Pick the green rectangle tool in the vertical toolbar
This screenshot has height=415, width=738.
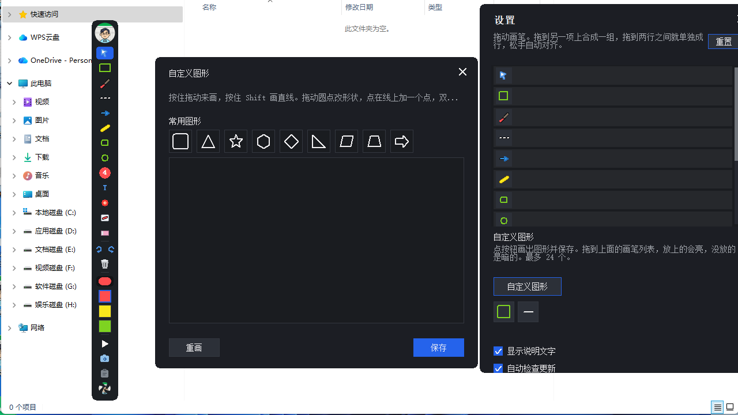[105, 68]
